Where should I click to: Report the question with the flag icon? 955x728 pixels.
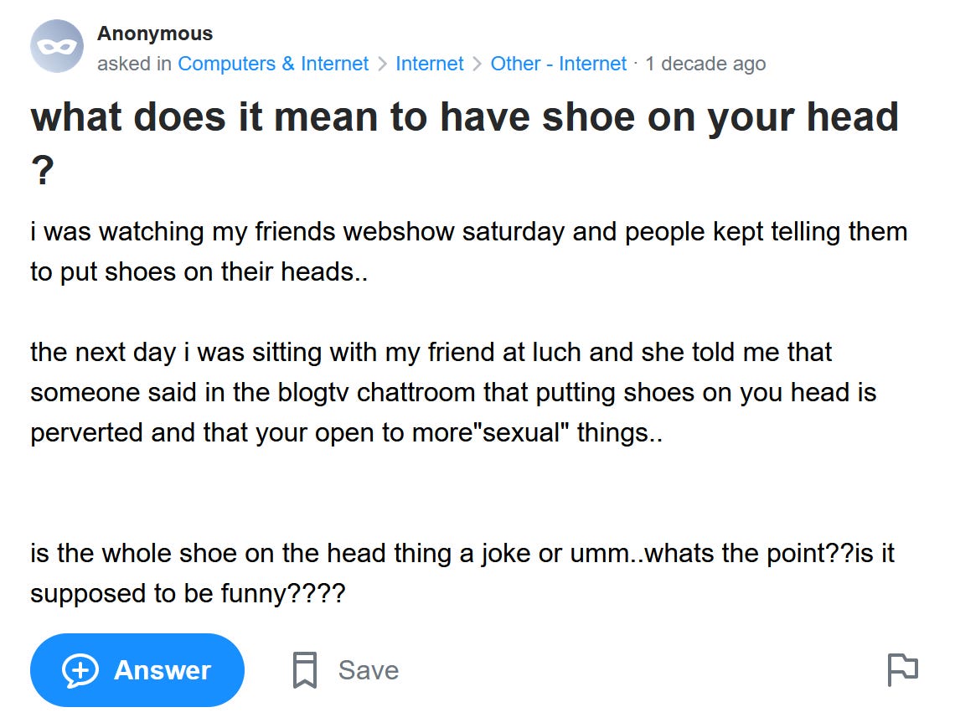902,670
